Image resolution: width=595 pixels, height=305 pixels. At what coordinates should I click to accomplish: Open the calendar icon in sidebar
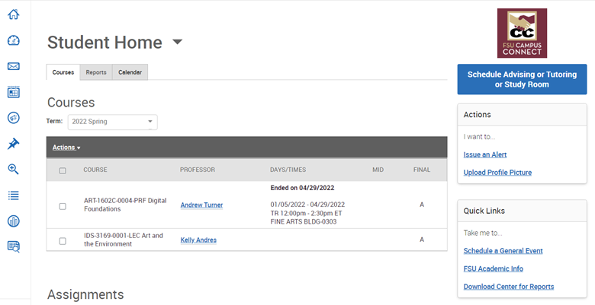13,92
